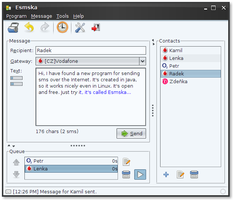Open the Program menu
Image resolution: width=233 pixels, height=200 pixels.
pyautogui.click(x=16, y=16)
